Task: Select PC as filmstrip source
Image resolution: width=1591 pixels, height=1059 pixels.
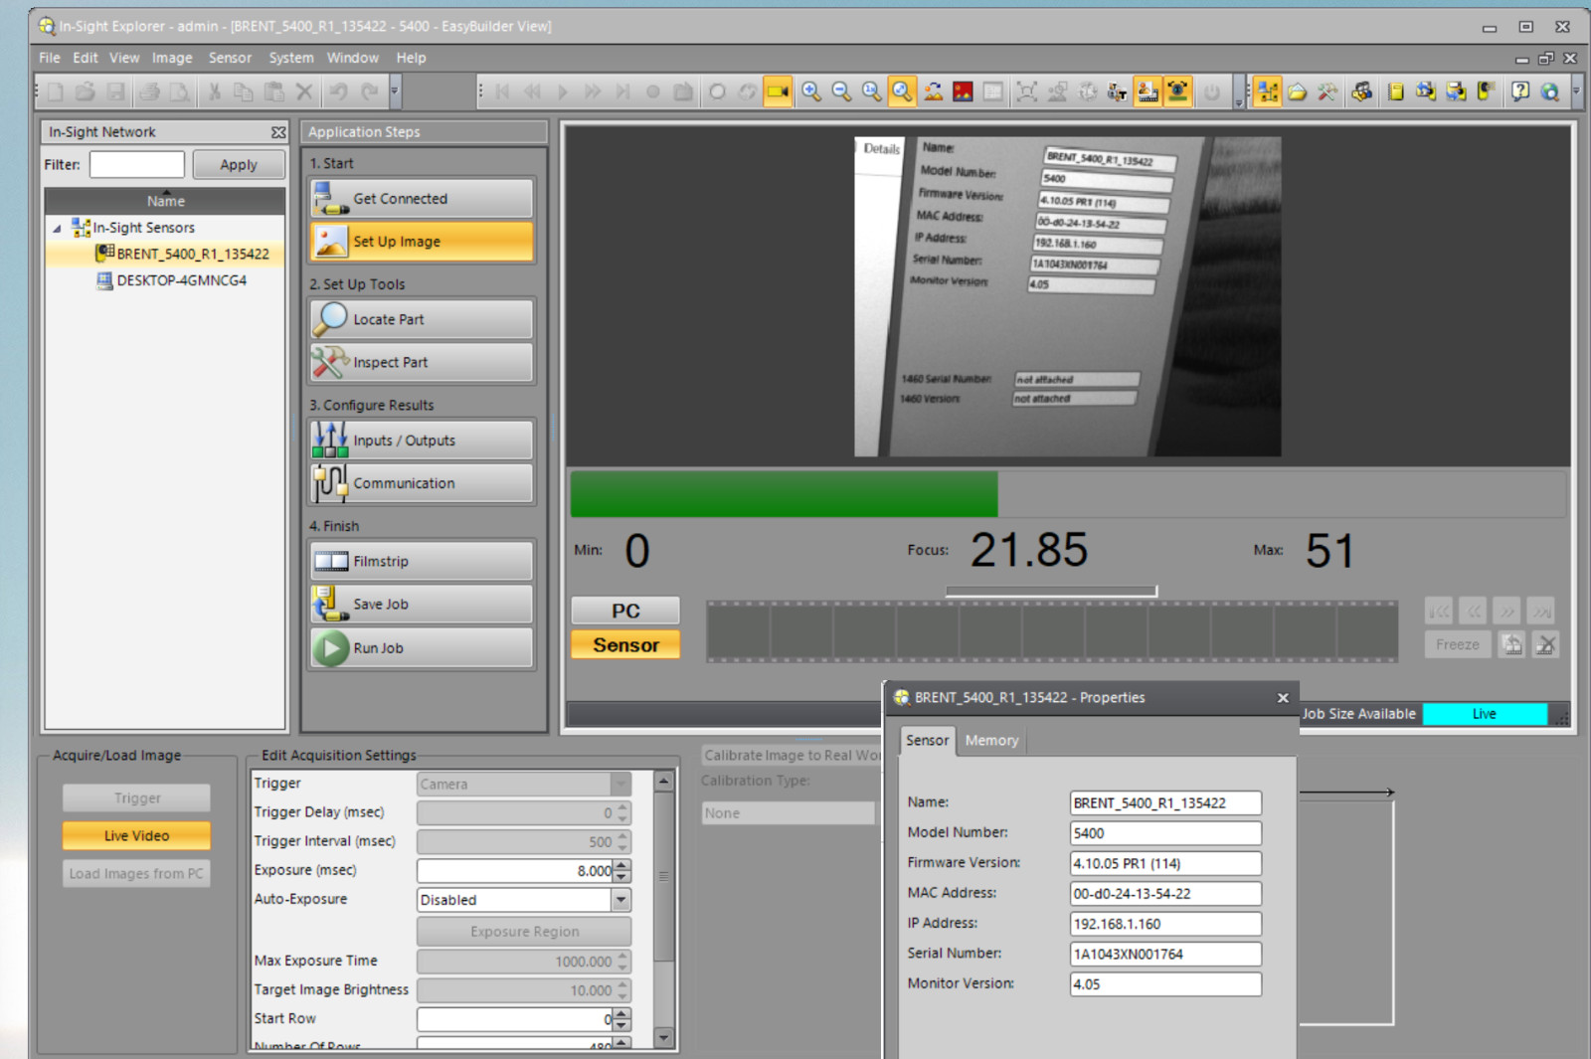Action: [625, 611]
